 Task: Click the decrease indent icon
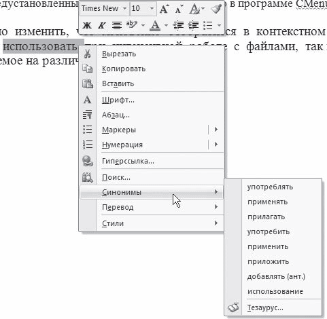178,25
